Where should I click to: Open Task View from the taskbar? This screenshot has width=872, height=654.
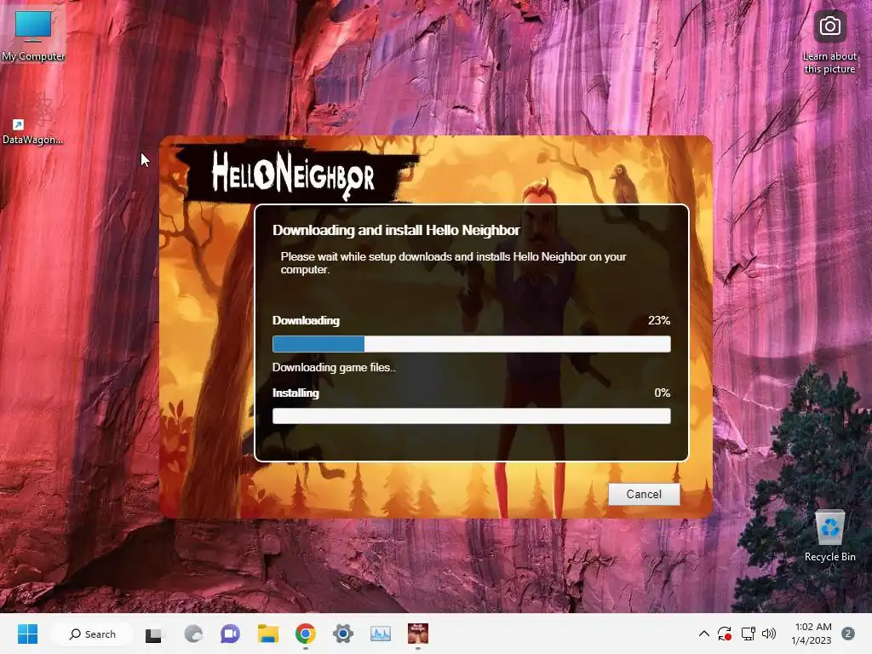(x=153, y=634)
